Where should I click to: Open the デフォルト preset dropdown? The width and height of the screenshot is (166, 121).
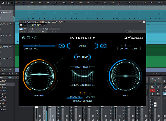click(x=48, y=29)
